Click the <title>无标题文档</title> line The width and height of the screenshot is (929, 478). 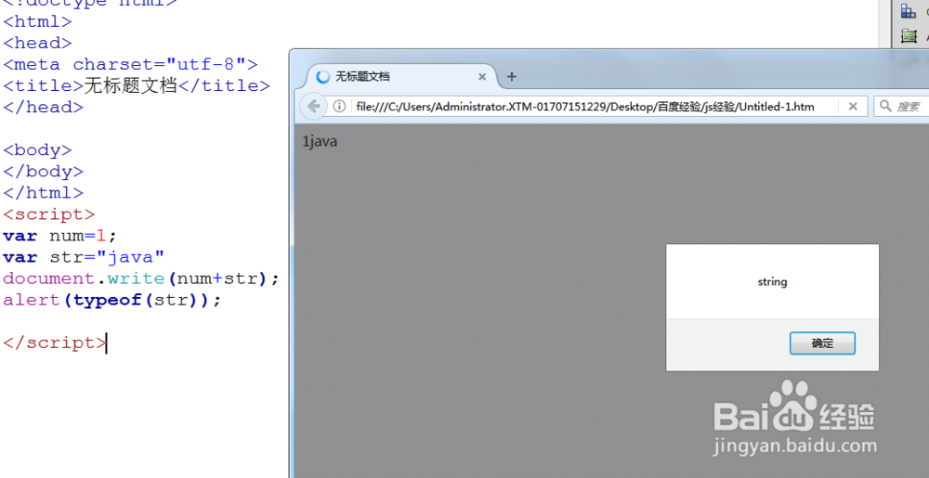(137, 85)
